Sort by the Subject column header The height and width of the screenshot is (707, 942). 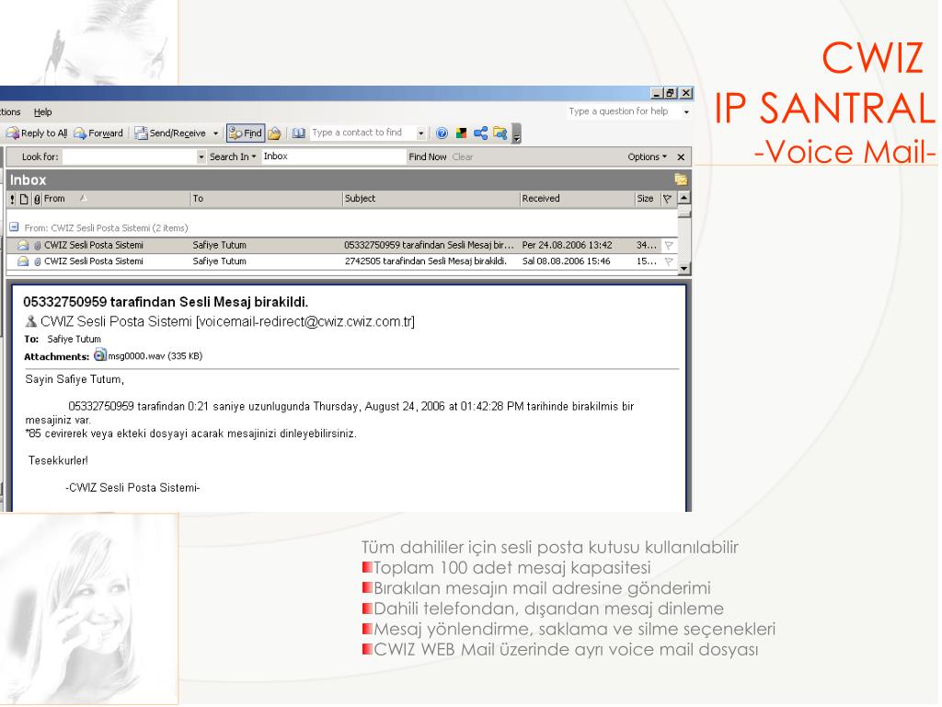click(431, 199)
